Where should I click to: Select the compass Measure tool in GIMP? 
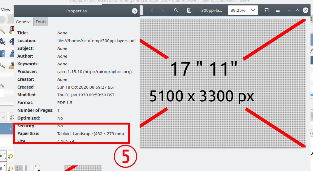2,42
